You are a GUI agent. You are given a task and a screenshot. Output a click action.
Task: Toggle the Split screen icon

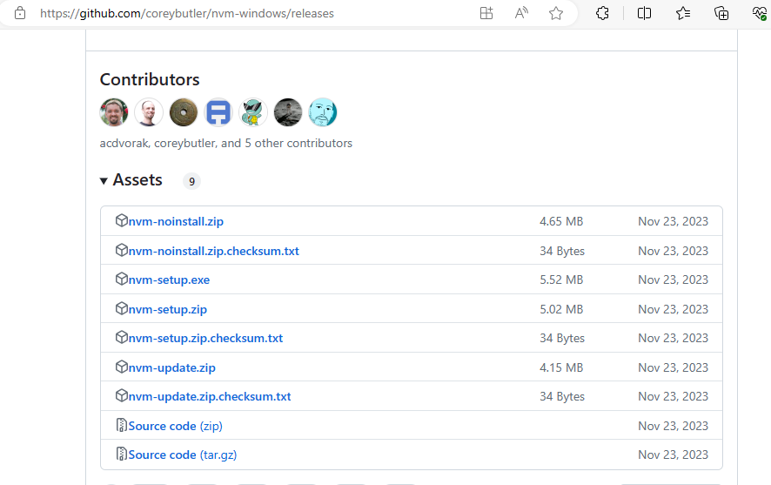(x=644, y=13)
